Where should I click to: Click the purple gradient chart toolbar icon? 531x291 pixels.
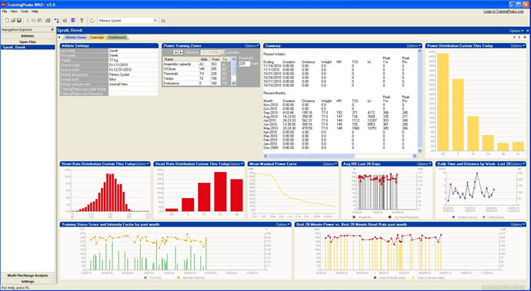tap(73, 21)
